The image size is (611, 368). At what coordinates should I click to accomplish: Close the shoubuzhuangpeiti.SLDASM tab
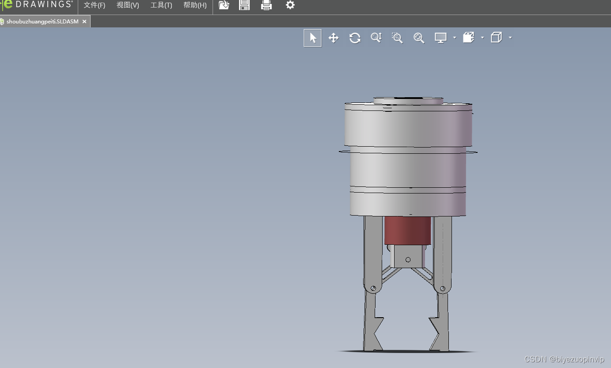coord(84,21)
